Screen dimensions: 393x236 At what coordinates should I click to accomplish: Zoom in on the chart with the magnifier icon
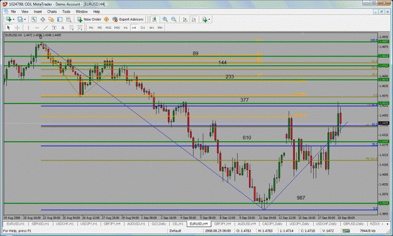165,19
